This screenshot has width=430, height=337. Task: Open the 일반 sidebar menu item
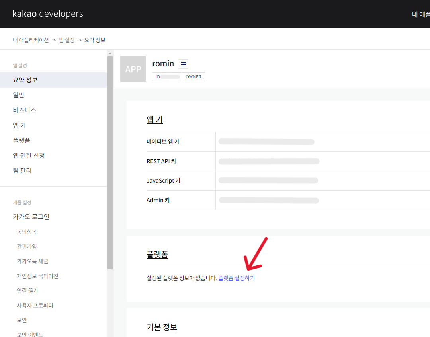click(19, 95)
